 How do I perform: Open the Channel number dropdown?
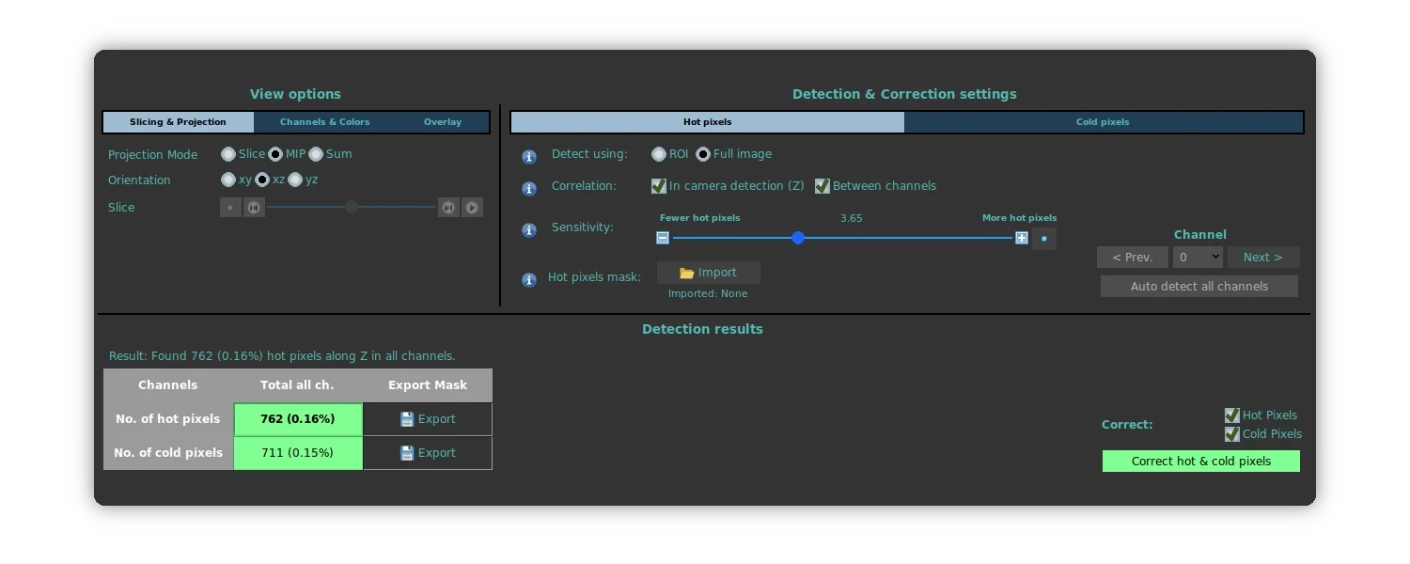tap(1198, 258)
